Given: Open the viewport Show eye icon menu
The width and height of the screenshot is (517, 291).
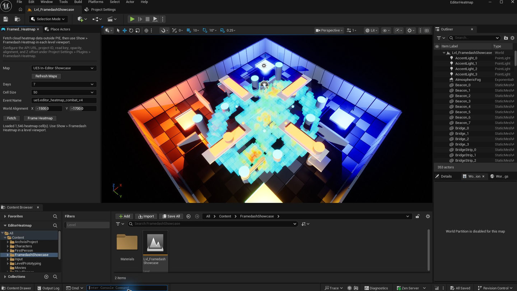Looking at the screenshot, I should [386, 31].
